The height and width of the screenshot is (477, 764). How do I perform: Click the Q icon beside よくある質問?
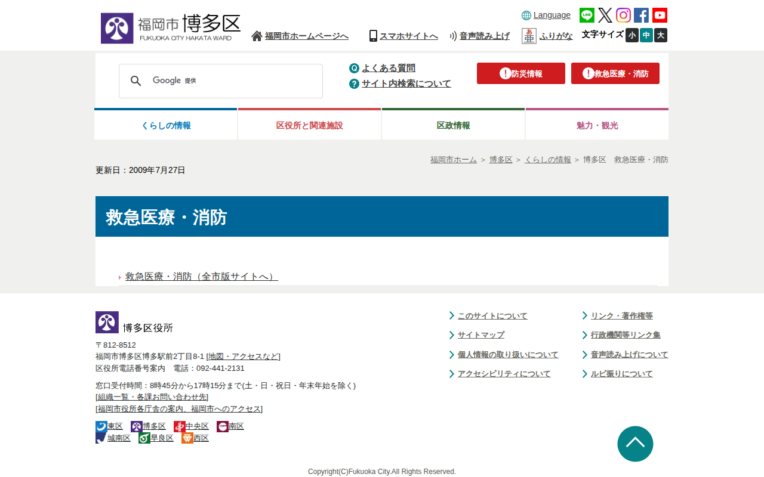point(354,68)
